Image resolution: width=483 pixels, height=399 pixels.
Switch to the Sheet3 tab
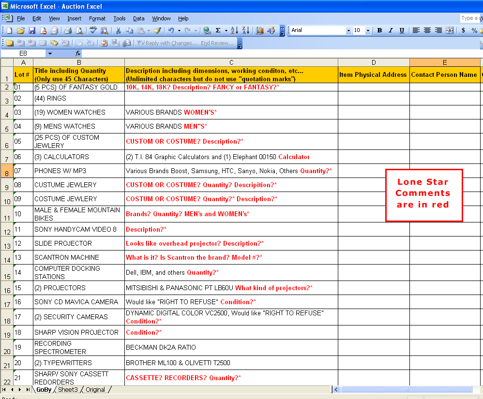(68, 389)
